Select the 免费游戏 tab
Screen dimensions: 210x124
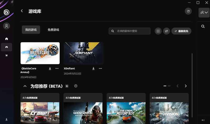point(53,30)
